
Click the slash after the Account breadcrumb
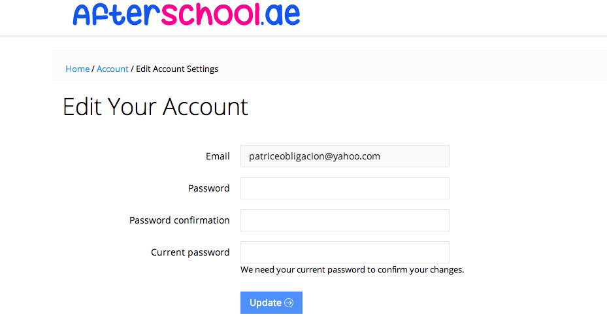coord(132,69)
